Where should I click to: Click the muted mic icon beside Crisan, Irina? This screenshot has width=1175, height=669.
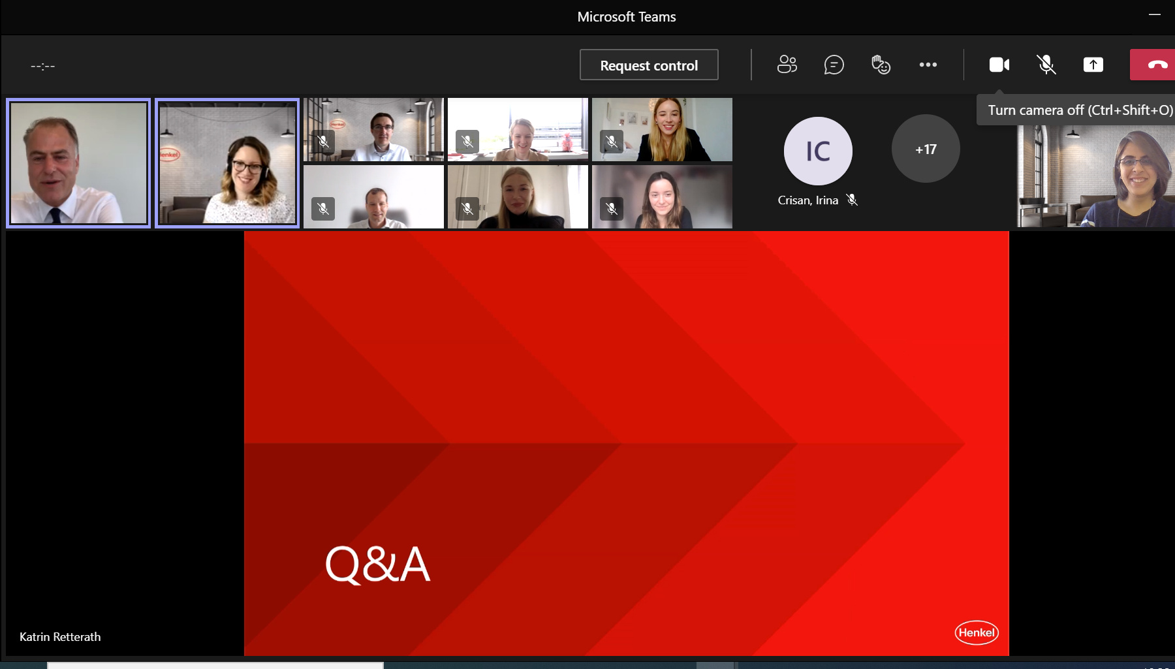click(852, 200)
